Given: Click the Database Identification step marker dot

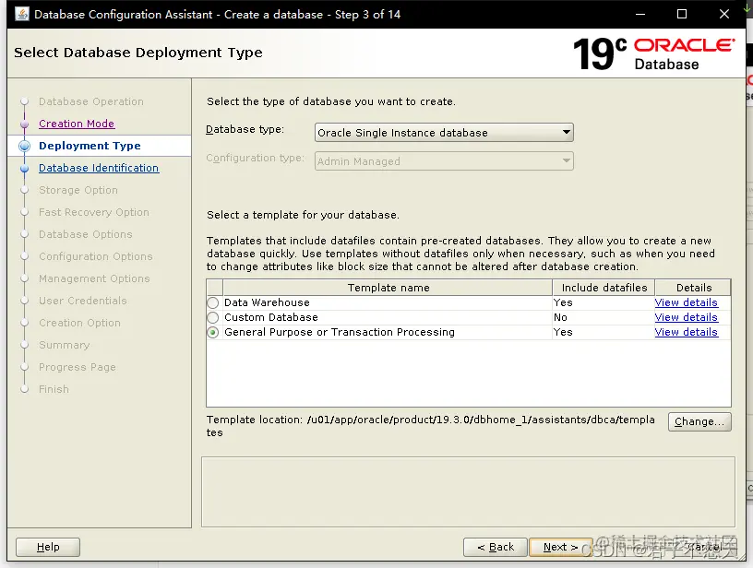Looking at the screenshot, I should pos(25,169).
